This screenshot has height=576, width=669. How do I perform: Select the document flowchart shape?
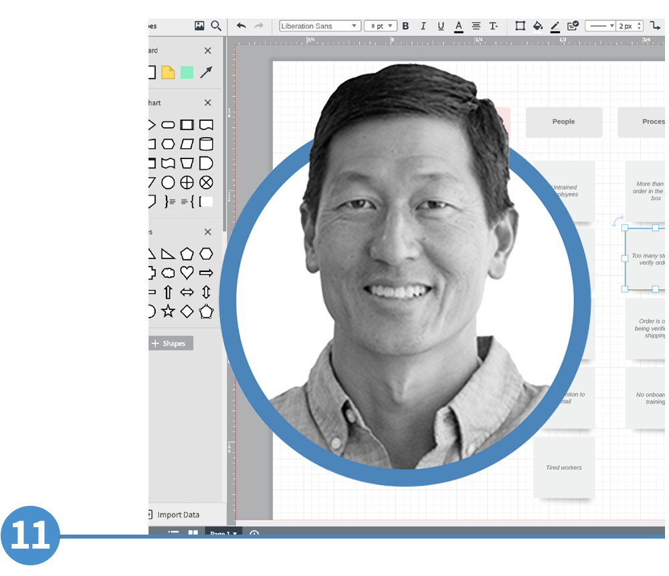[x=206, y=125]
